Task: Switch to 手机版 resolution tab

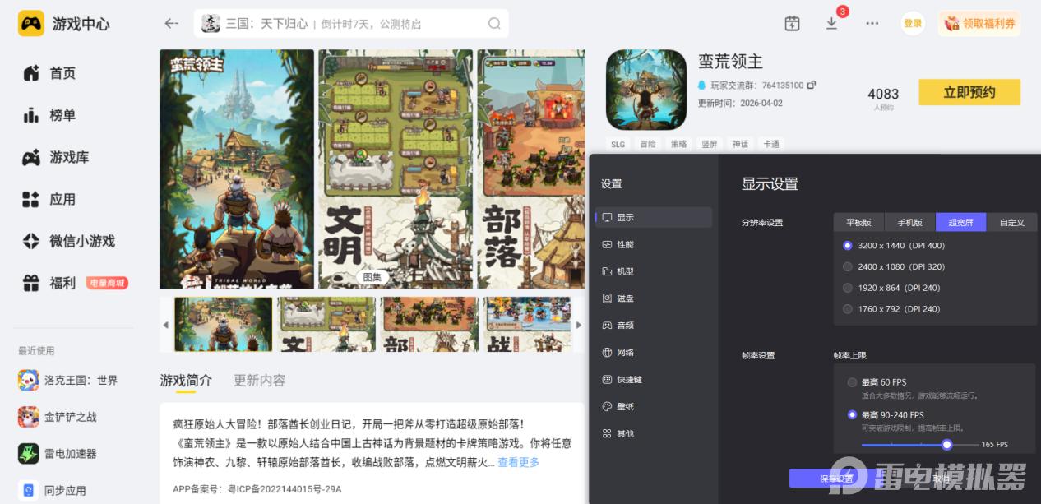Action: pos(909,222)
